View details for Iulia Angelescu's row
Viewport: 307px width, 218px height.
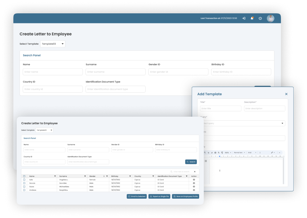tap(194, 180)
